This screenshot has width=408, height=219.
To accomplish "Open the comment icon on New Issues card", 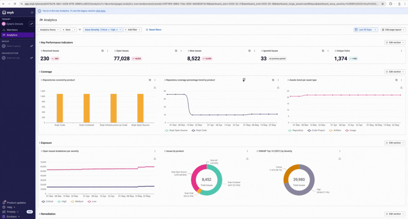I will 249,51.
